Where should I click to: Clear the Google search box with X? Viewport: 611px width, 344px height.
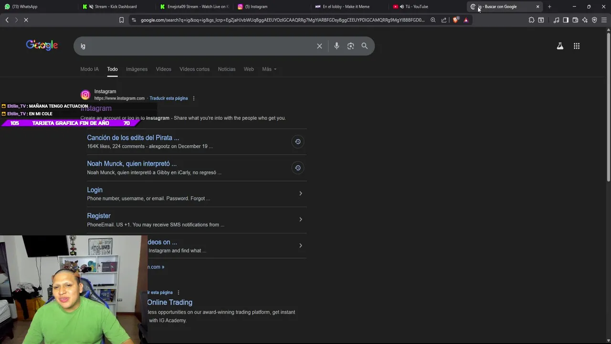click(319, 46)
